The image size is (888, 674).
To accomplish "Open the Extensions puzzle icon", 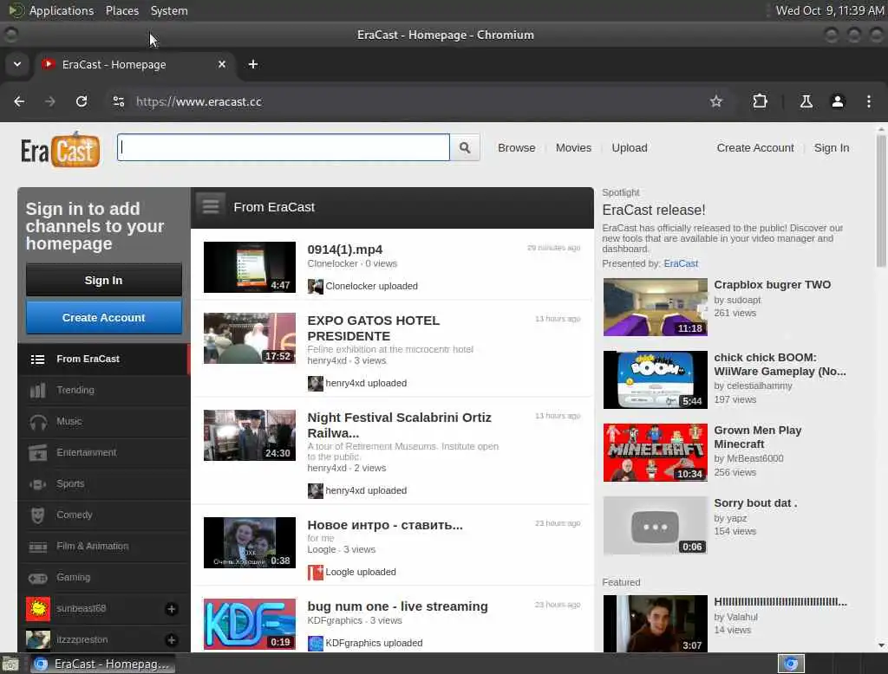I will tap(760, 101).
